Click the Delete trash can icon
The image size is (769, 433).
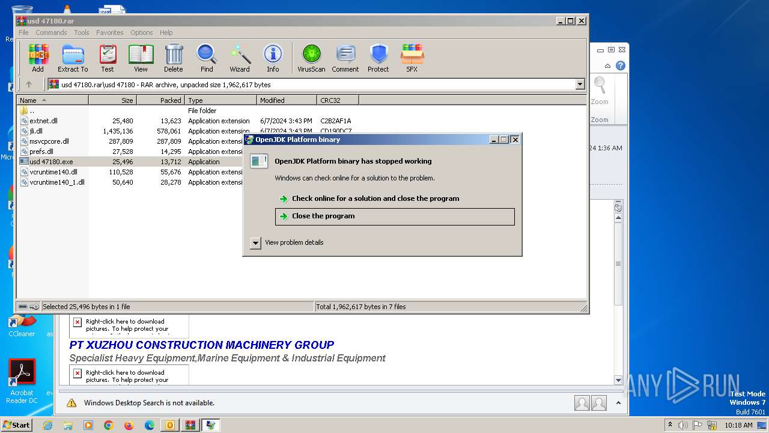174,58
